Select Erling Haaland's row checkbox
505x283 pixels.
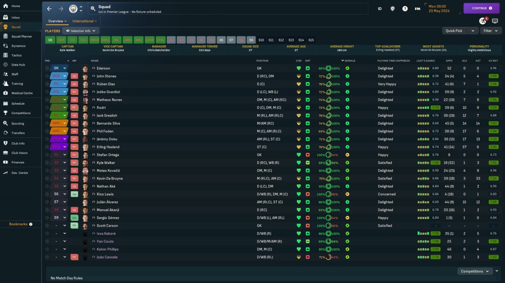pos(47,147)
